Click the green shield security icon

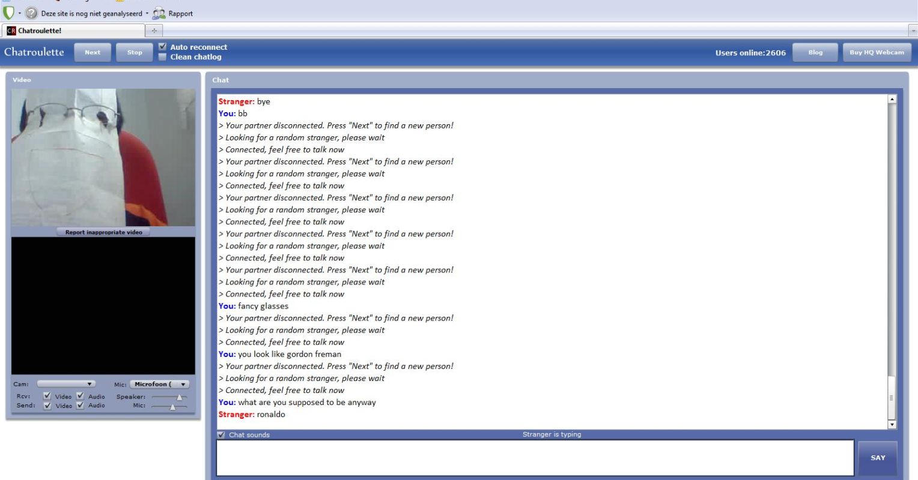pyautogui.click(x=8, y=13)
